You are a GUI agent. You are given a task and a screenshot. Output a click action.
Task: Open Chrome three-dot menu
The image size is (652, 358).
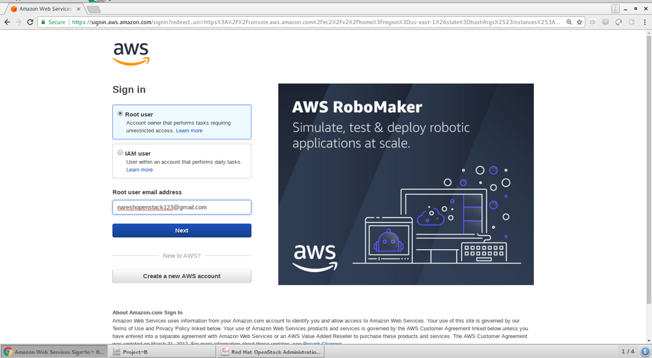click(644, 22)
